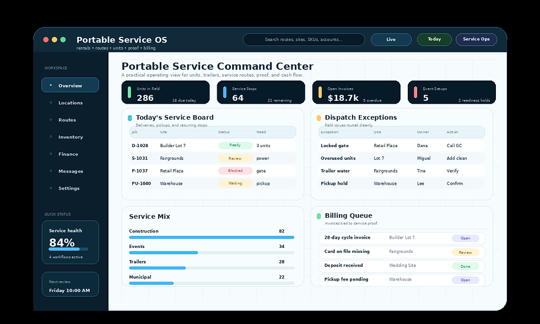Open the Card on file missing row
This screenshot has width=540, height=324.
pyautogui.click(x=402, y=252)
